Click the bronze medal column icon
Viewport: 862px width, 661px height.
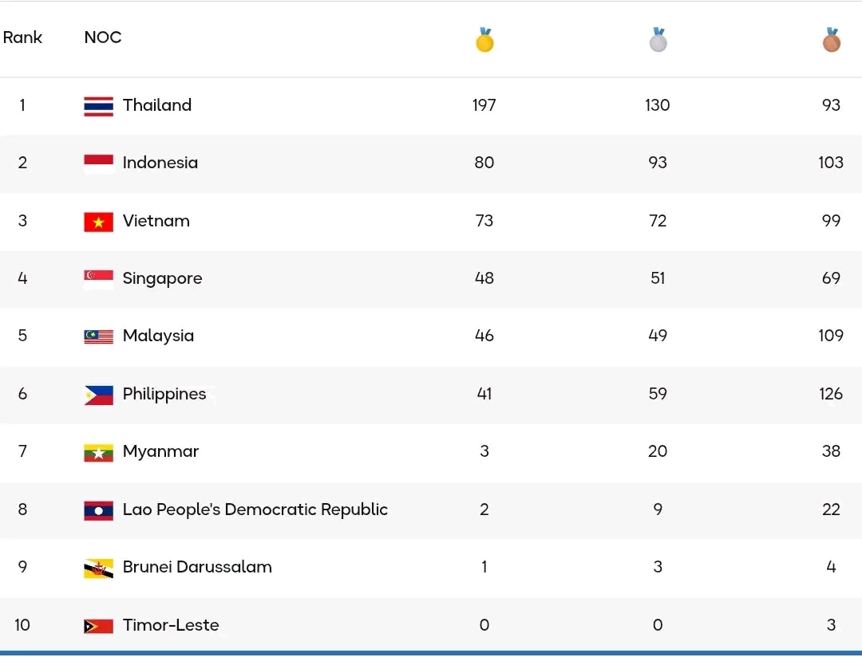(x=831, y=40)
